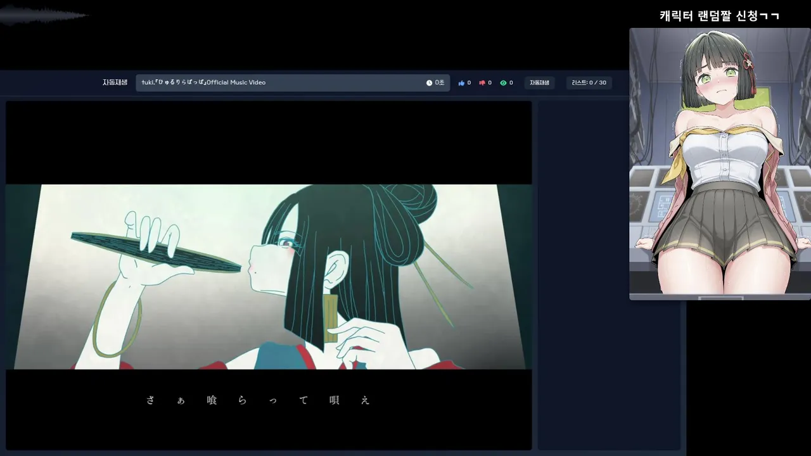Click the anime character image overlay
Screen dimensions: 811x456
pyautogui.click(x=720, y=163)
